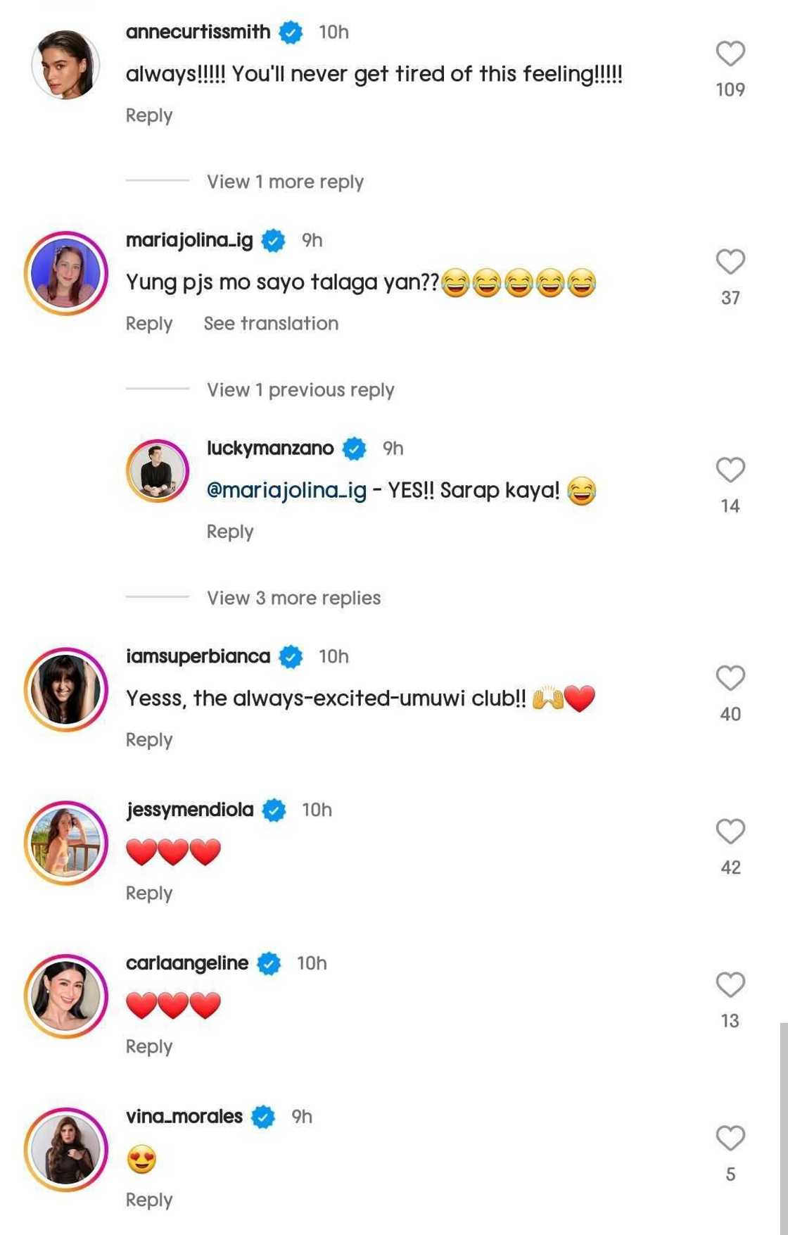
Task: Like luckymanzano's reply with the heart
Action: [730, 470]
